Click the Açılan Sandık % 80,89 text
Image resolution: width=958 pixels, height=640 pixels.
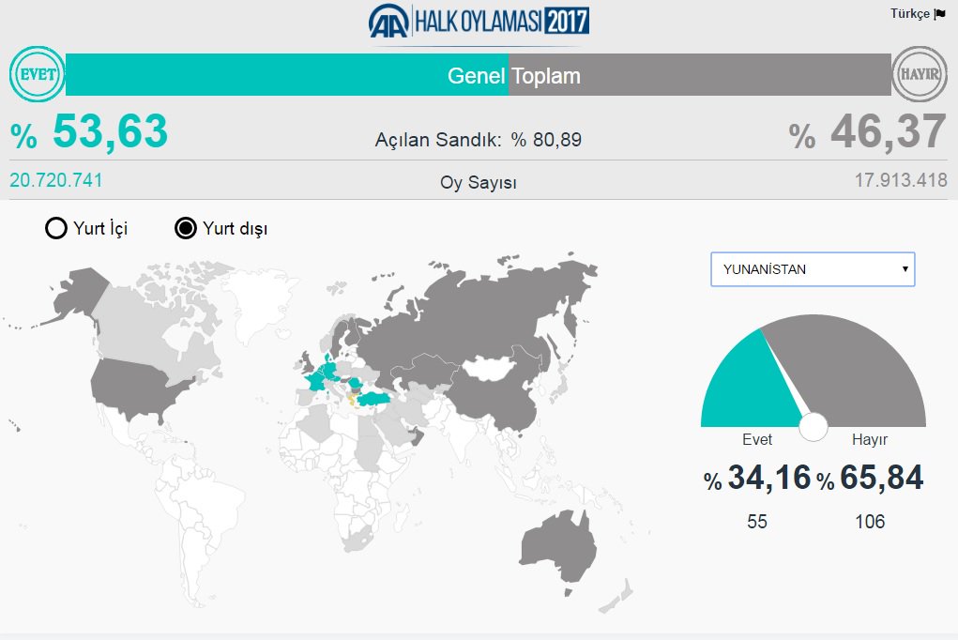(x=479, y=140)
